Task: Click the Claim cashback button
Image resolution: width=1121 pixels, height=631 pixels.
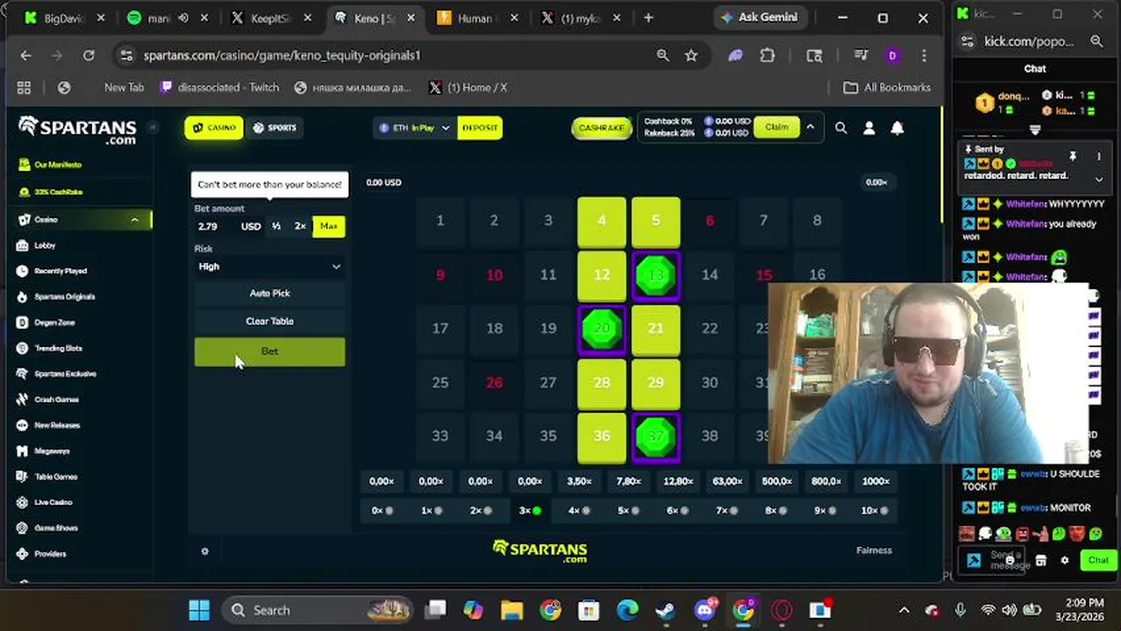Action: click(x=776, y=128)
